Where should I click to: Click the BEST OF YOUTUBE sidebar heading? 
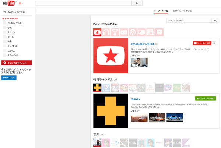10,18
